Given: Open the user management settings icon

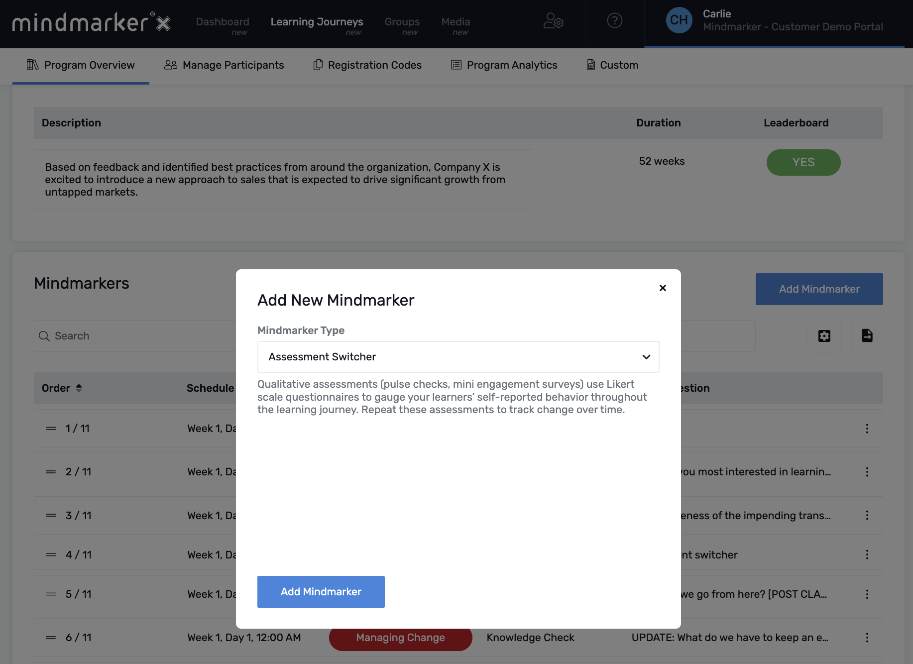Looking at the screenshot, I should click(x=553, y=21).
